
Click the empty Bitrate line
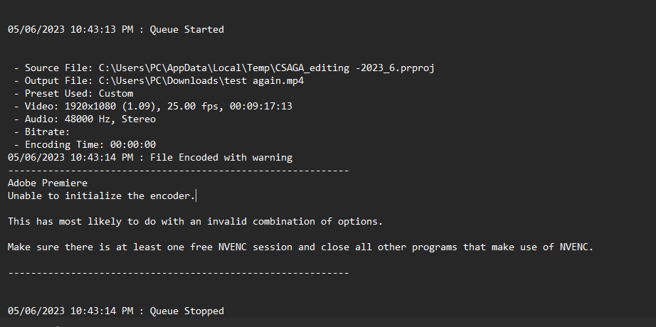pyautogui.click(x=47, y=132)
